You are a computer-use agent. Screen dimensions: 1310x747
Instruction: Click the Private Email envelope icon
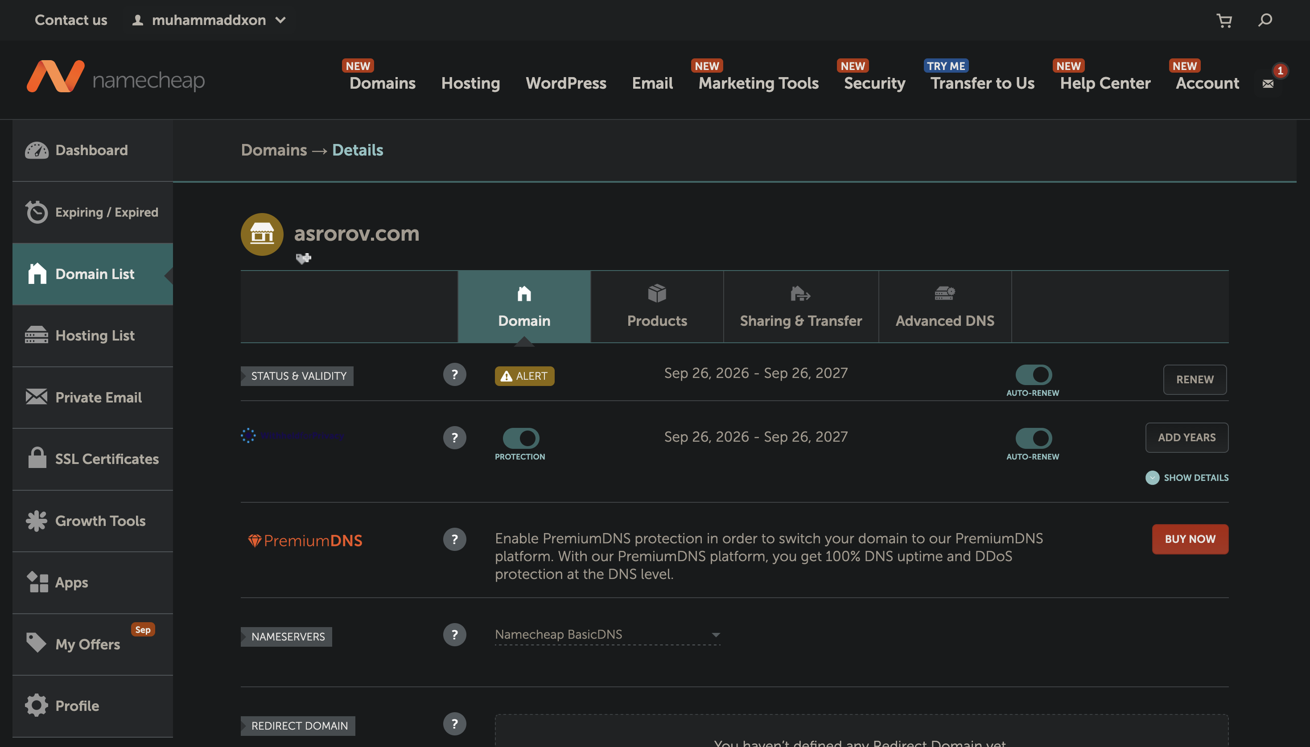(37, 397)
